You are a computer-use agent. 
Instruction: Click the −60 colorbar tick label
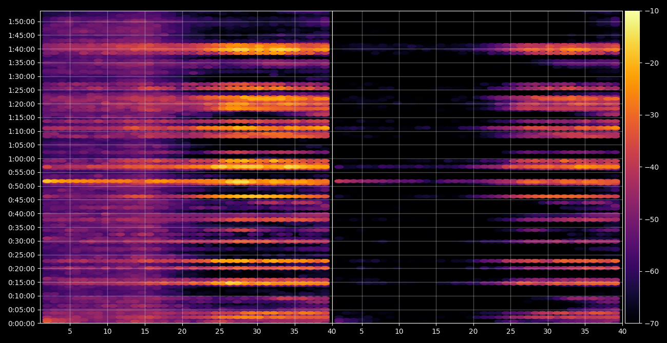[652, 271]
